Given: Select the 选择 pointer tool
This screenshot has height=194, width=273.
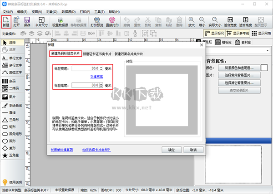Looking at the screenshot, I should click(x=13, y=43).
